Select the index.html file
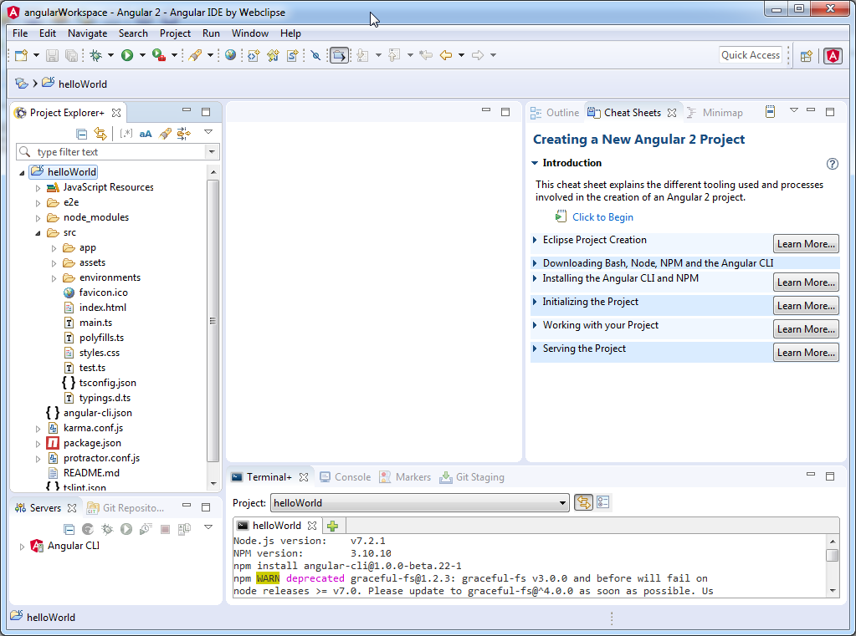856x636 pixels. pyautogui.click(x=103, y=307)
